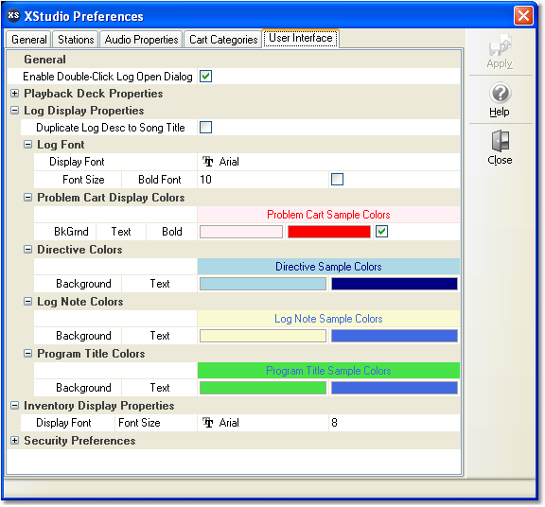Screen dimensions: 545x507
Task: Click the Log Font Size value field
Action: 263,180
